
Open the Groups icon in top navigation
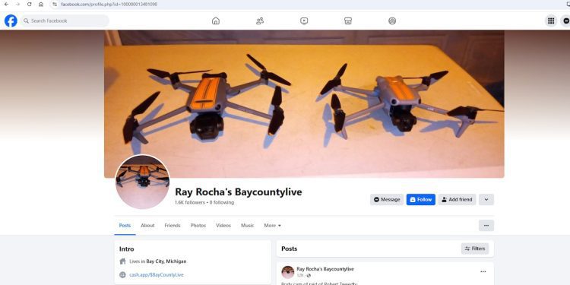pyautogui.click(x=392, y=21)
